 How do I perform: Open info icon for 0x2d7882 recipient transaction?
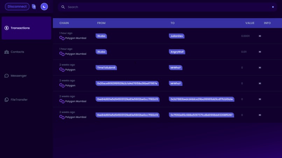260,99
